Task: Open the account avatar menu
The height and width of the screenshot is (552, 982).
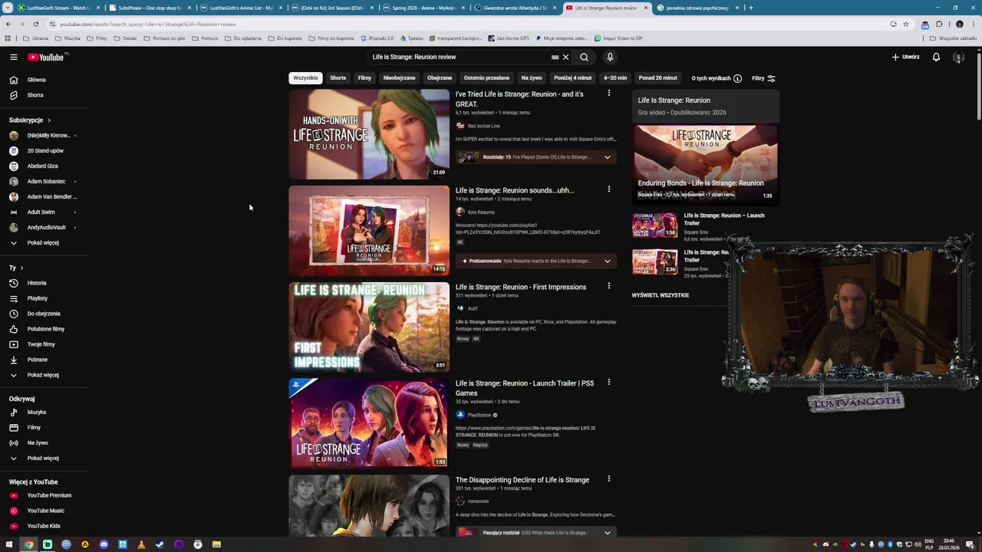Action: 958,57
